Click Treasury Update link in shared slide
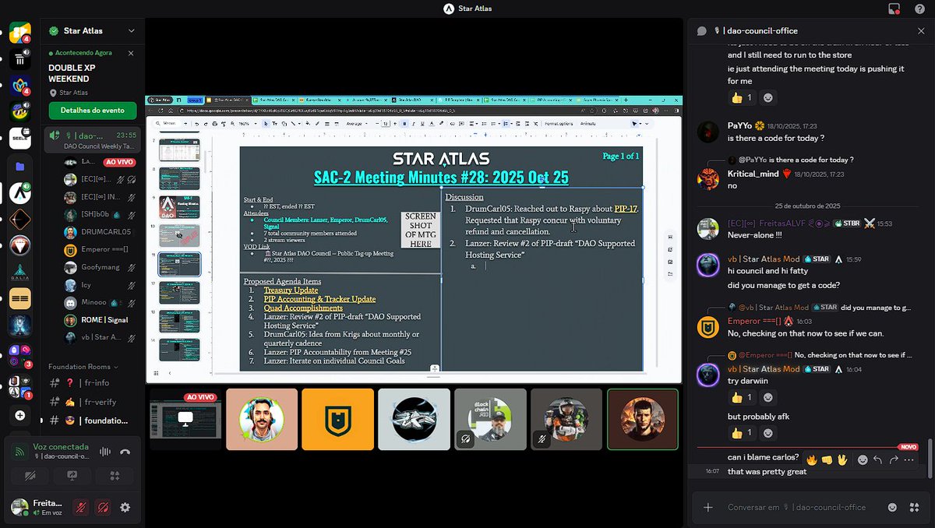The image size is (935, 528). (x=291, y=290)
